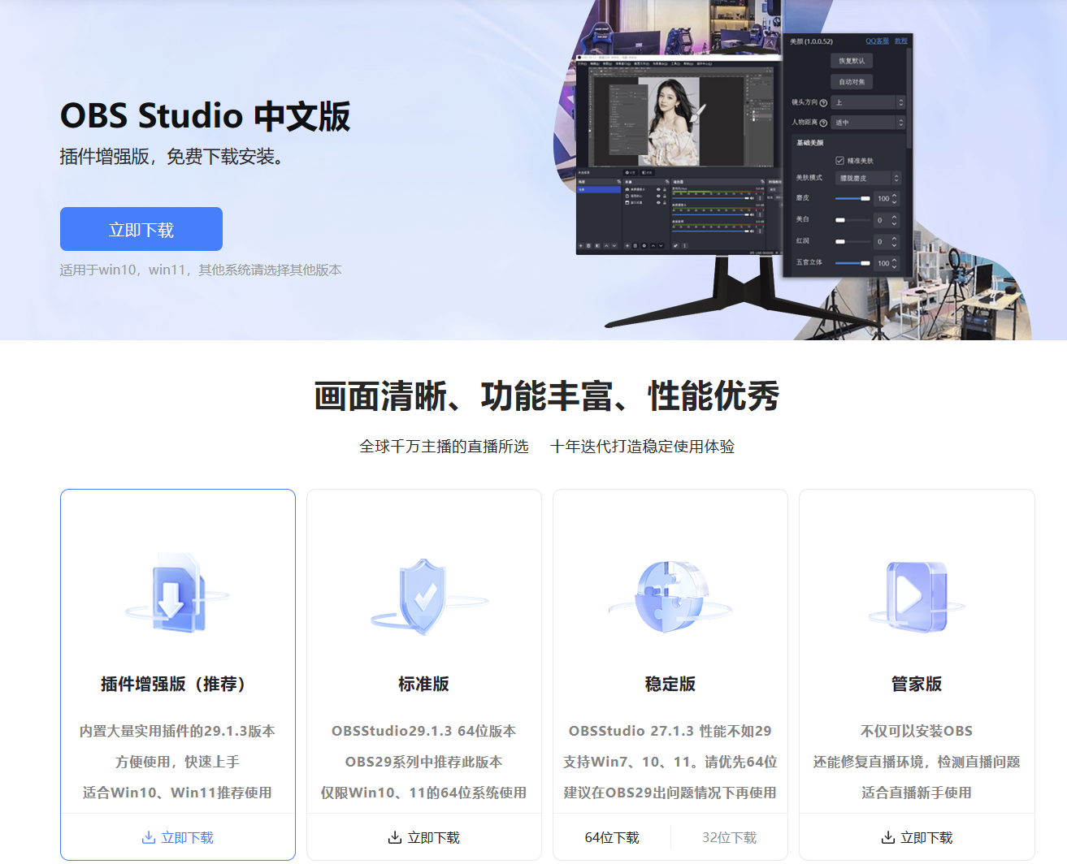Download the 管家版 via its 立即下载 link
Image resolution: width=1067 pixels, height=864 pixels.
917,837
